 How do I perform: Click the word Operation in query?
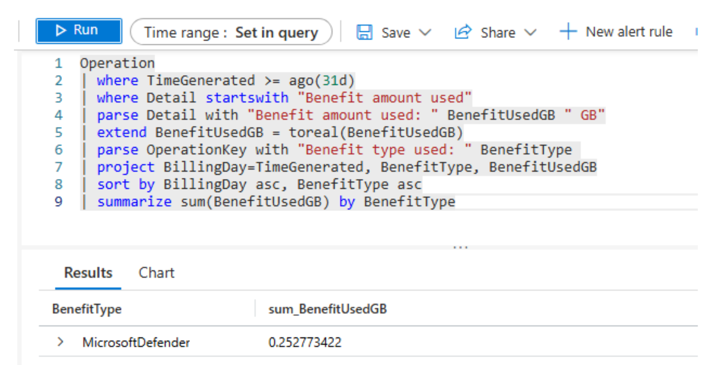pos(117,63)
